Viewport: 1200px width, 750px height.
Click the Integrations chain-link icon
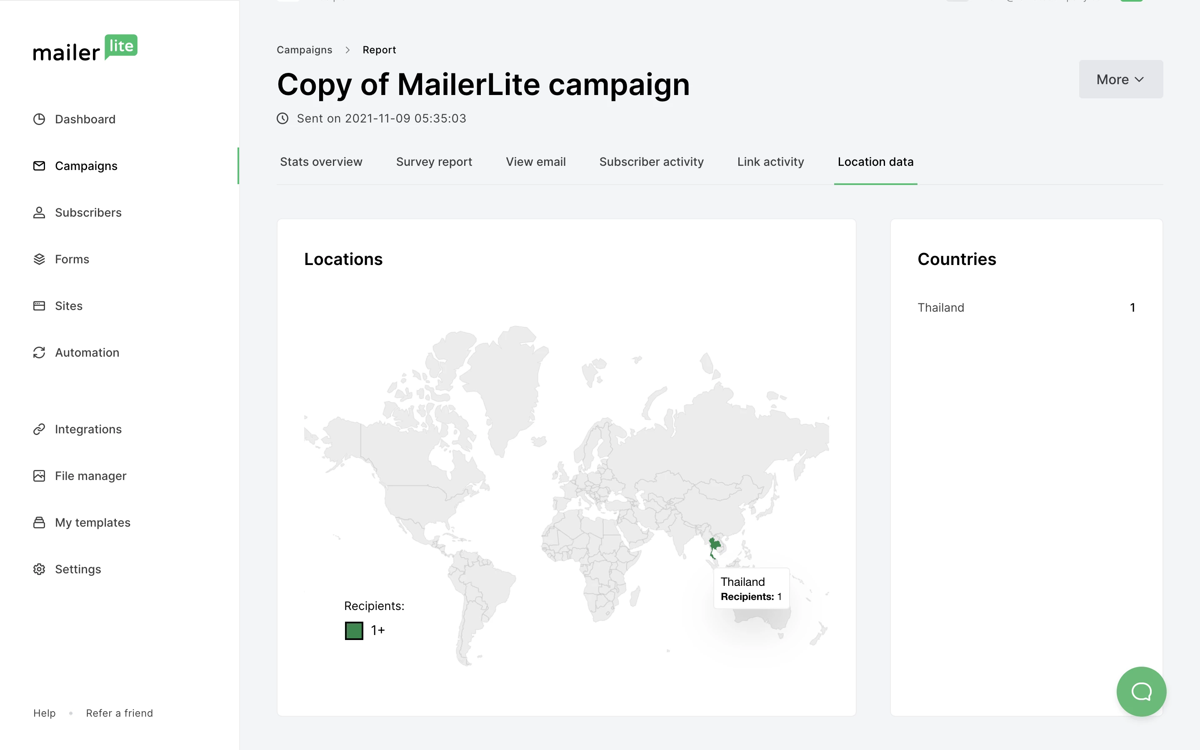tap(39, 429)
